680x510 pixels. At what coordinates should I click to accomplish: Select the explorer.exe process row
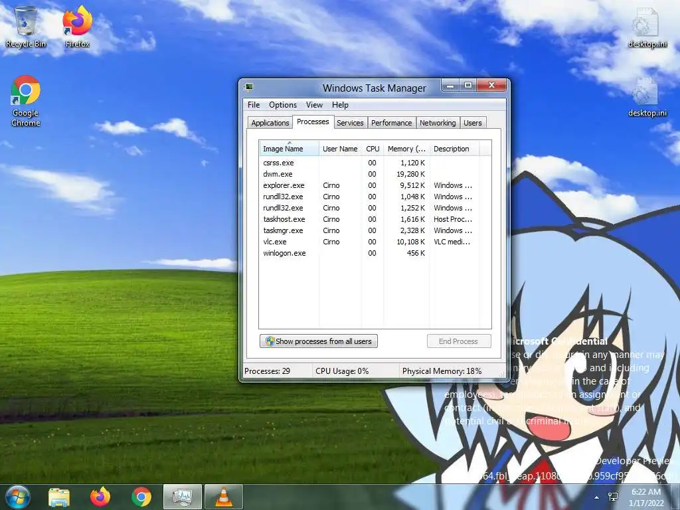tap(375, 185)
